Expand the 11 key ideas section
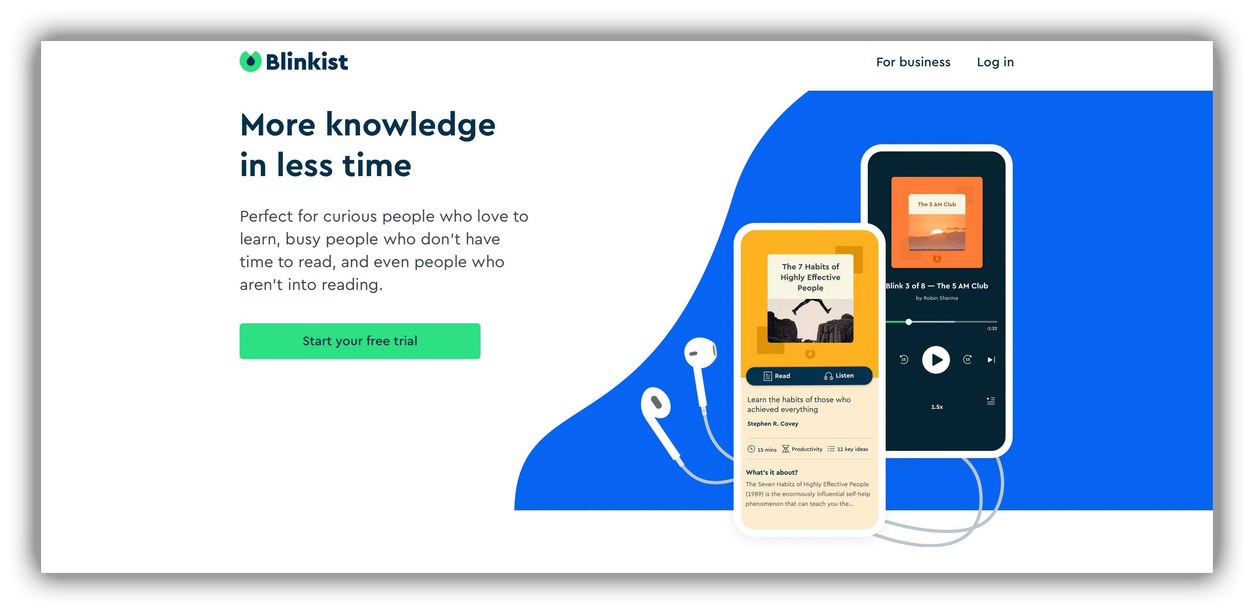Image resolution: width=1254 pixels, height=614 pixels. click(x=851, y=449)
